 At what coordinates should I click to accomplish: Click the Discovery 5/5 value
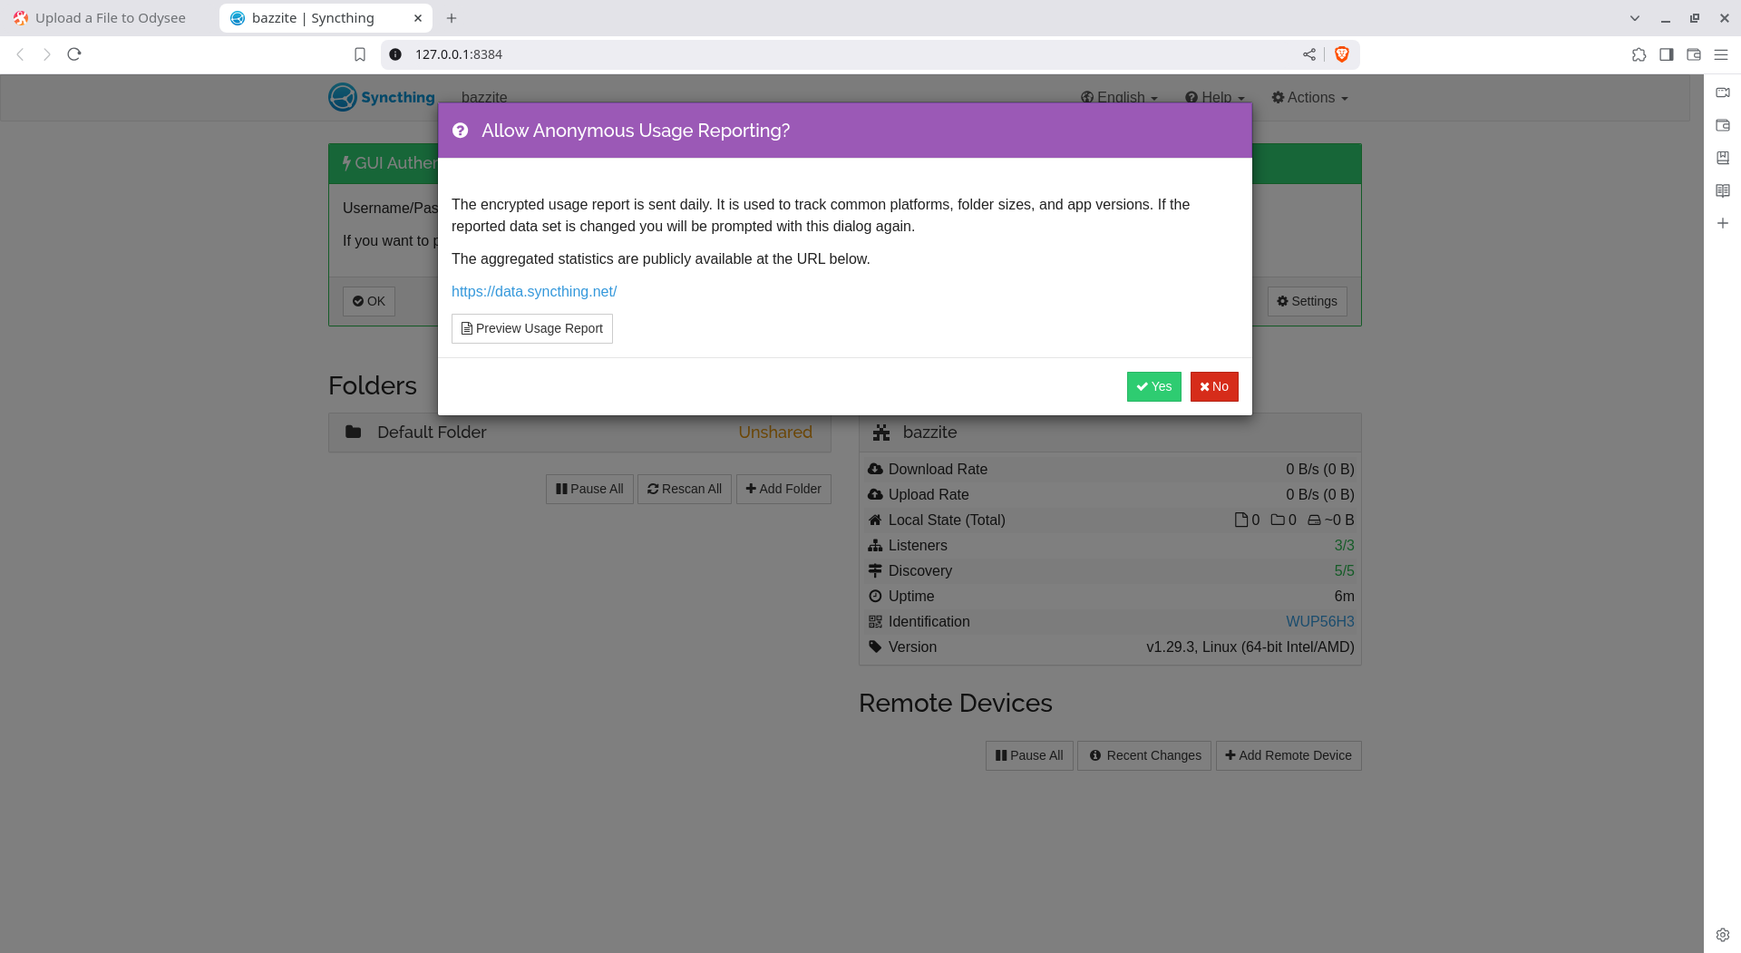click(1344, 570)
